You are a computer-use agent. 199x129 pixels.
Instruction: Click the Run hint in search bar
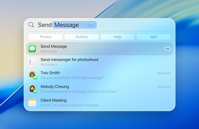tap(91, 25)
